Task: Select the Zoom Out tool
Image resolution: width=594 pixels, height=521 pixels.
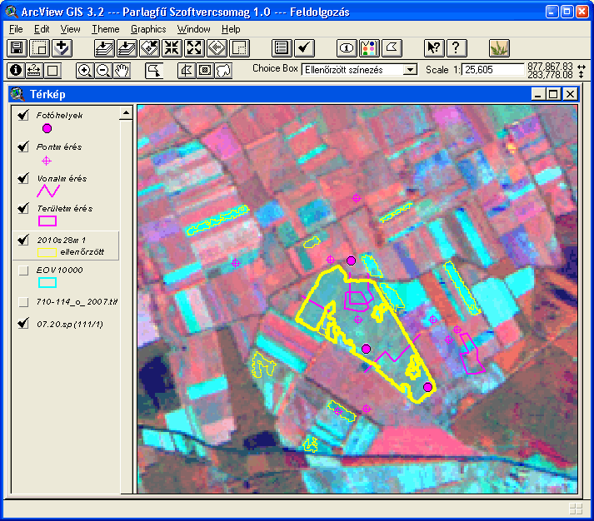Action: point(103,71)
